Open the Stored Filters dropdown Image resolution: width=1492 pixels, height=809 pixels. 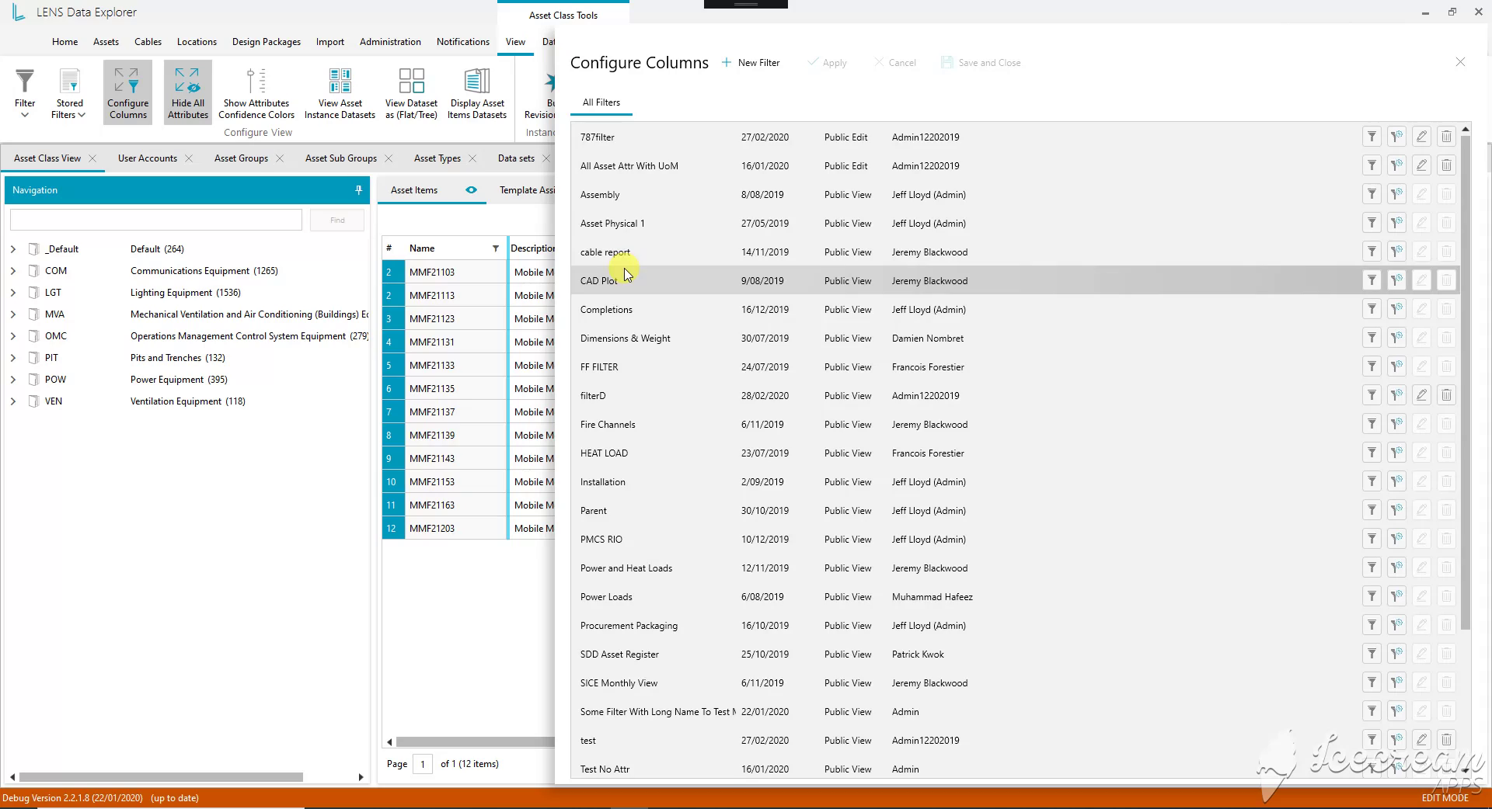pyautogui.click(x=69, y=92)
